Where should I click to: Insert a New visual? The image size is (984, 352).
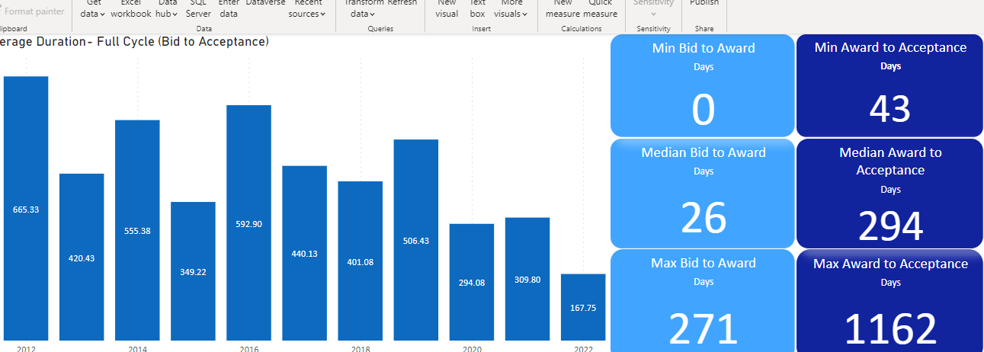tap(447, 8)
